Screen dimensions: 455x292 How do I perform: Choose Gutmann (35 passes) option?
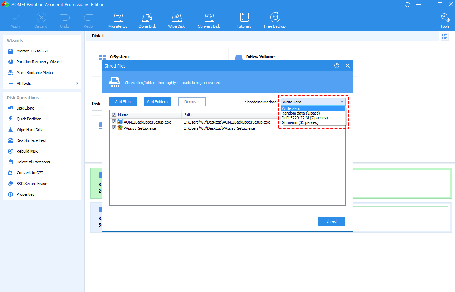pyautogui.click(x=313, y=122)
